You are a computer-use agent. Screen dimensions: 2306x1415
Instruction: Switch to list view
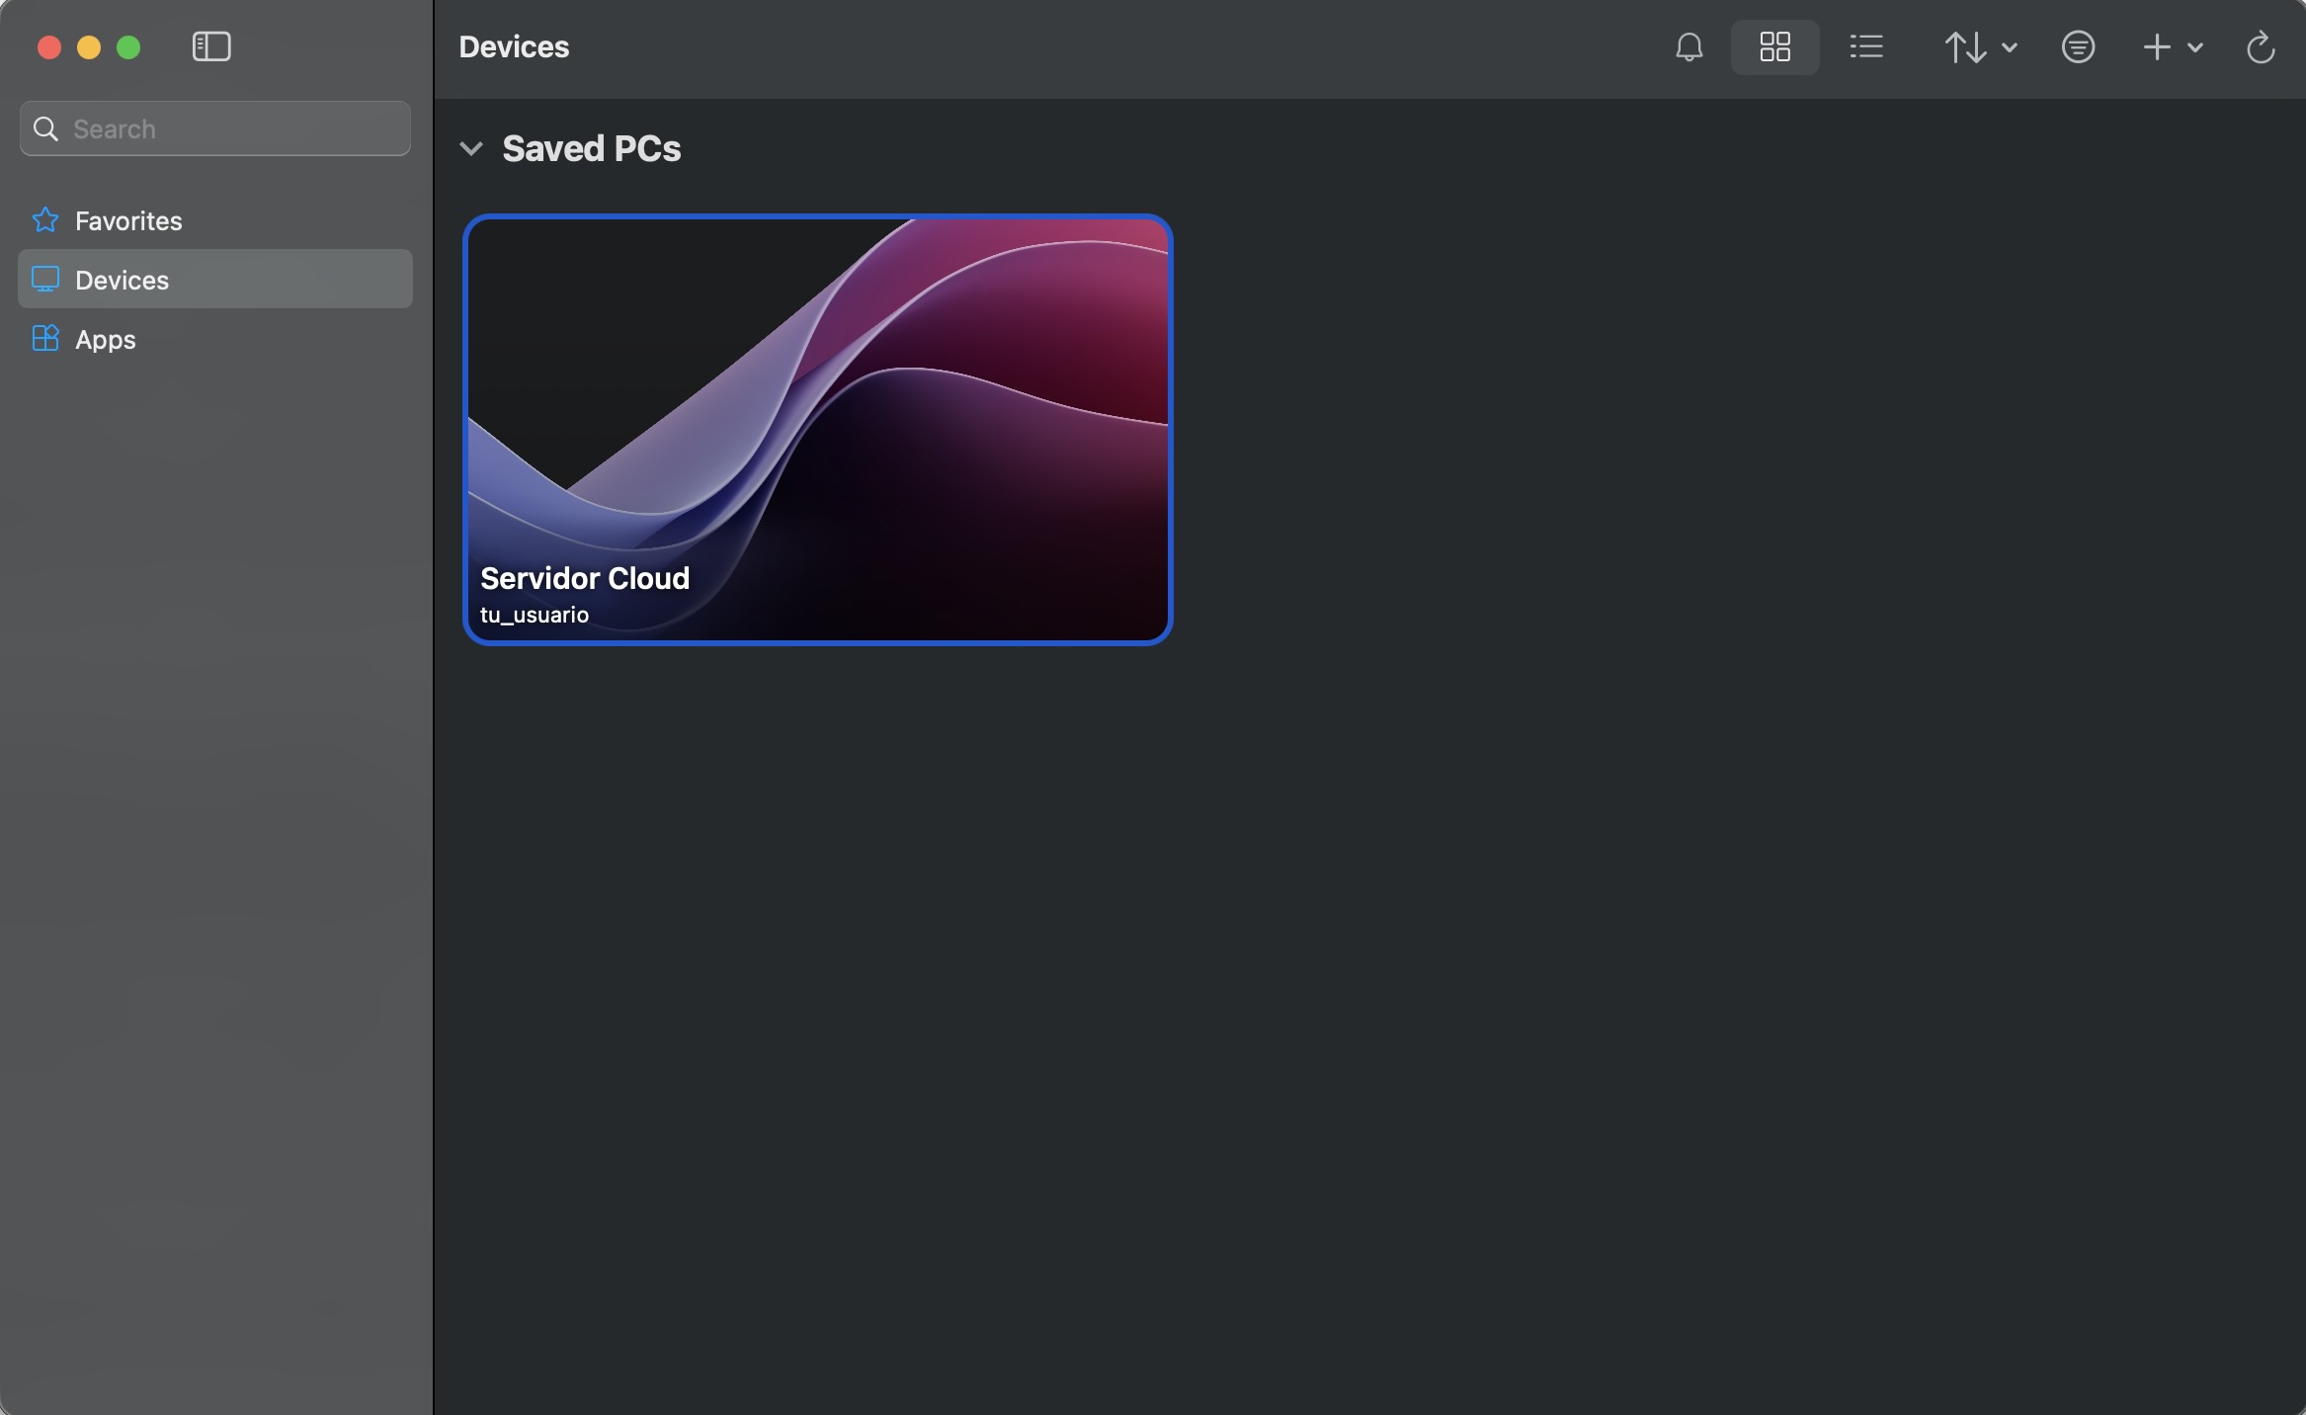(x=1866, y=47)
